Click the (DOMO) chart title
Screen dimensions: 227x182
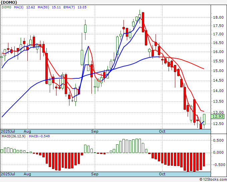pyautogui.click(x=9, y=2)
